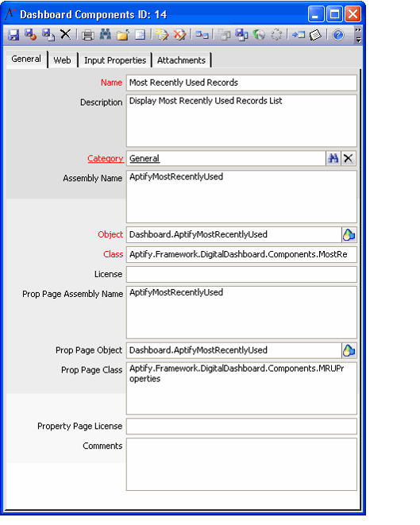Image resolution: width=420 pixels, height=525 pixels.
Task: Click the notepad sheet toolbar icon
Action: [315, 35]
